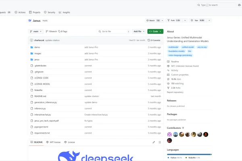Viewport: 242px width, 161px height.
Task: Click the multimodal topic tag
Action: coord(173,47)
